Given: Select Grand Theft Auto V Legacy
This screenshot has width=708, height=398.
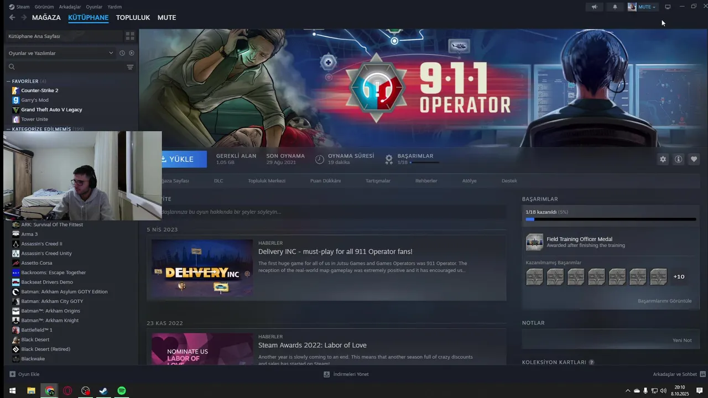Looking at the screenshot, I should click(x=51, y=109).
